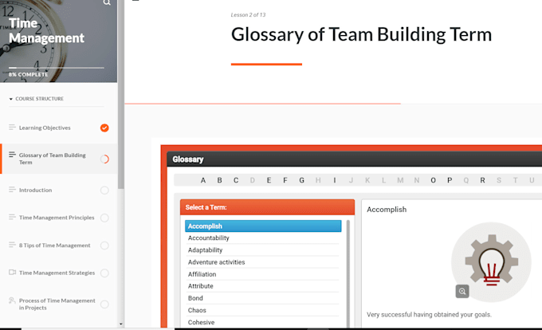
Task: Click the Glossary of Team Building Term lesson icon
Action: click(12, 155)
